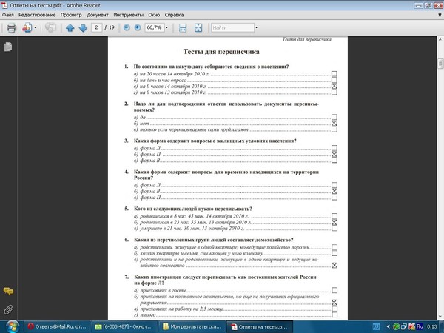The height and width of the screenshot is (333, 444).
Task: Show hidden tray icons arrow
Action: tap(388, 326)
